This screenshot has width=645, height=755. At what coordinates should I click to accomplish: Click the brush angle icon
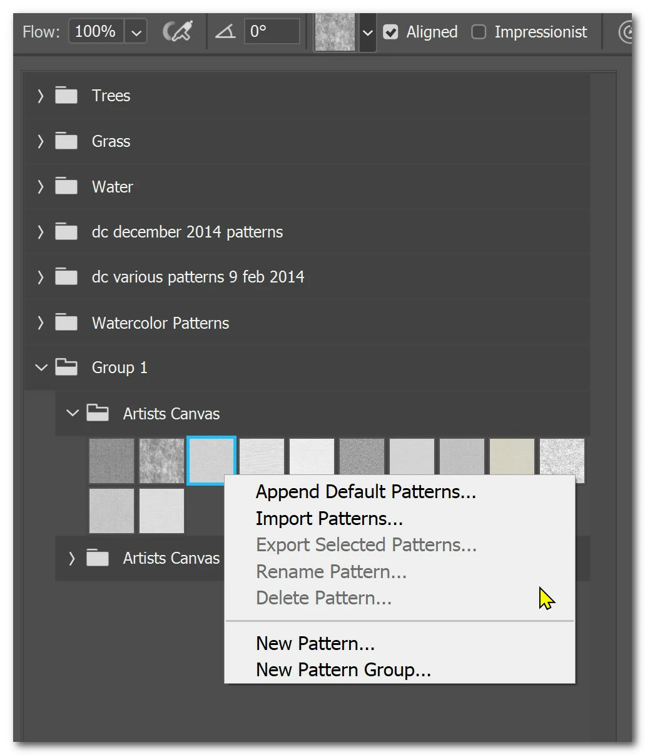(225, 31)
